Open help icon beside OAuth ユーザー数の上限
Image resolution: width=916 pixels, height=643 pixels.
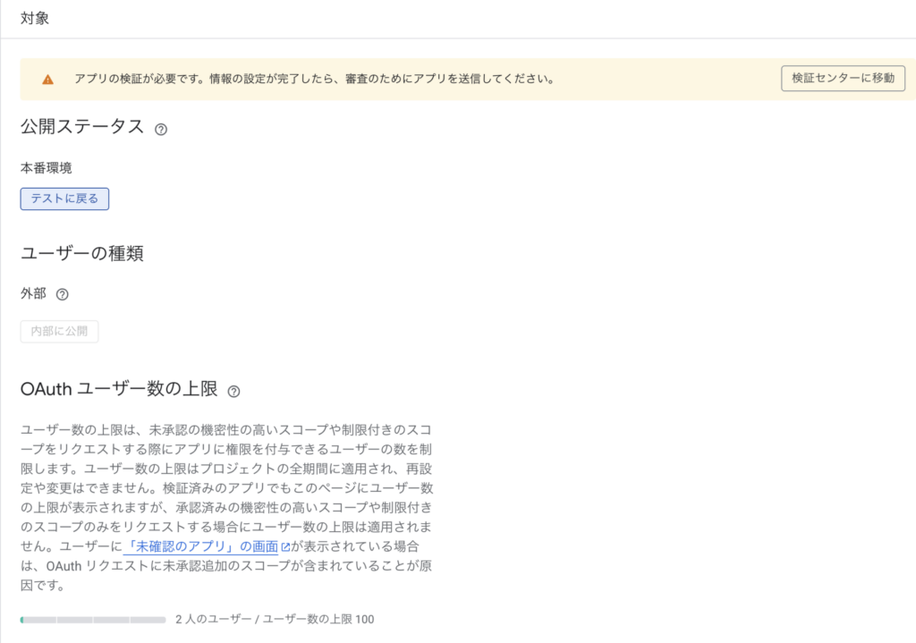click(x=233, y=391)
